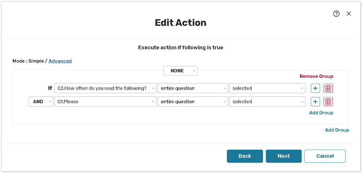Click Add Group inside the group box
Viewport: 362px width, 173px height.
(x=321, y=113)
